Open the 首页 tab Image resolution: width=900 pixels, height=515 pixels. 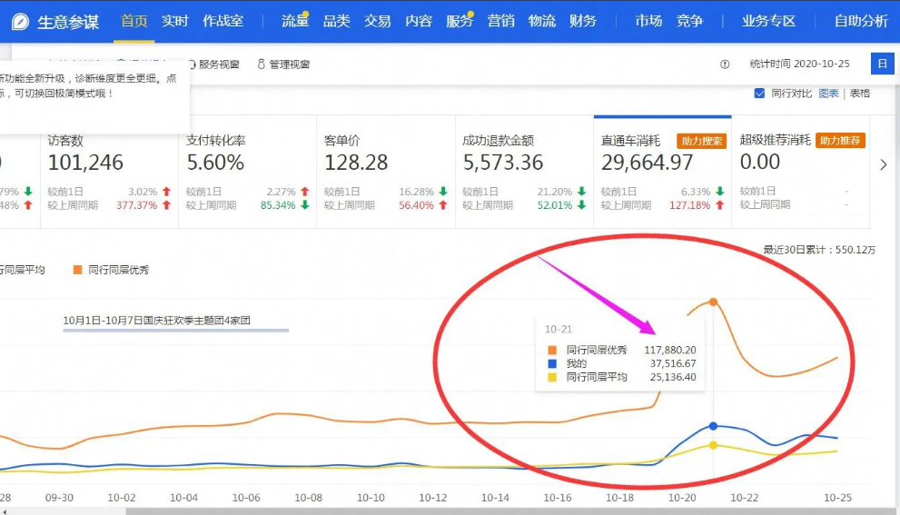pyautogui.click(x=134, y=21)
